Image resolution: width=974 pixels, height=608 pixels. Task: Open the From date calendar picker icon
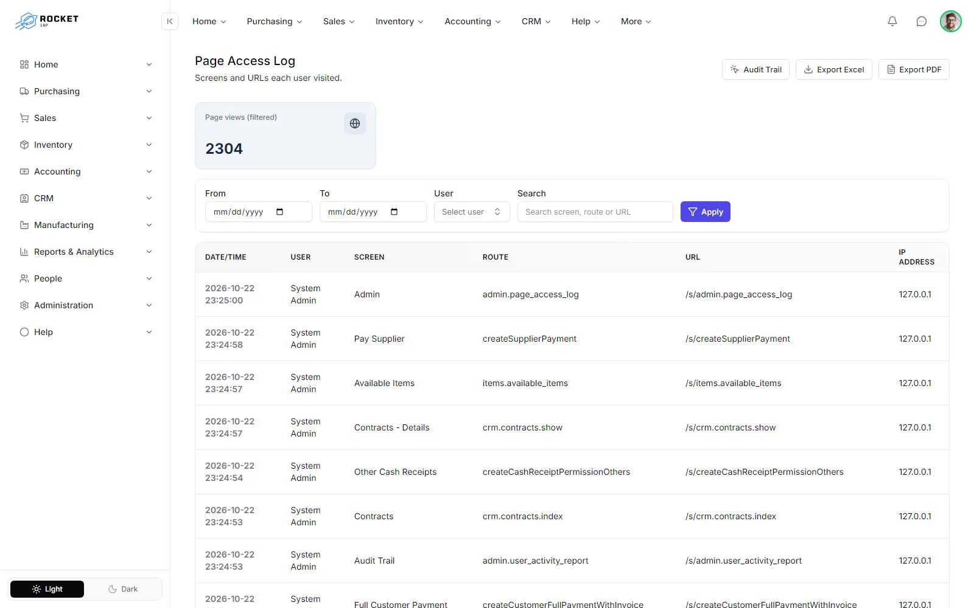(x=280, y=212)
